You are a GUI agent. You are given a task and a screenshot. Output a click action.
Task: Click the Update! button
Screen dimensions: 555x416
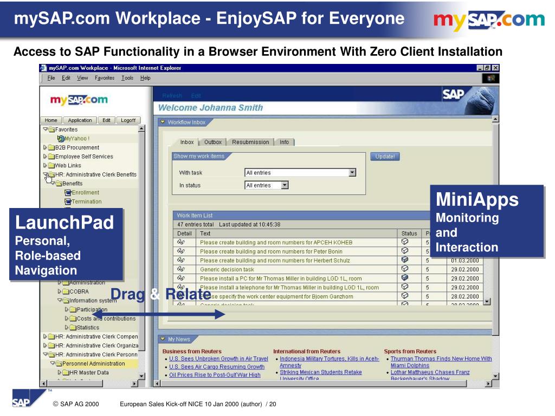385,157
